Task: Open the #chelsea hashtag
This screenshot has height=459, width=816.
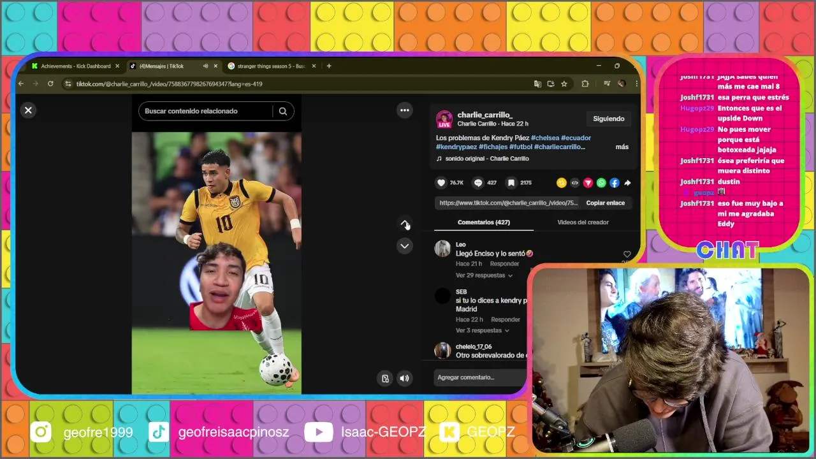Action: (544, 138)
